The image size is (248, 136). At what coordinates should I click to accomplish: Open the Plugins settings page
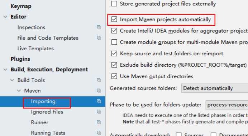point(20,59)
